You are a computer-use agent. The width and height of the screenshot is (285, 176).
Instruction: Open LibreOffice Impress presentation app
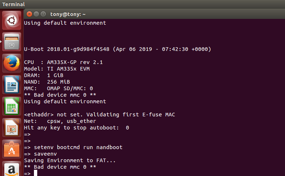point(12,128)
